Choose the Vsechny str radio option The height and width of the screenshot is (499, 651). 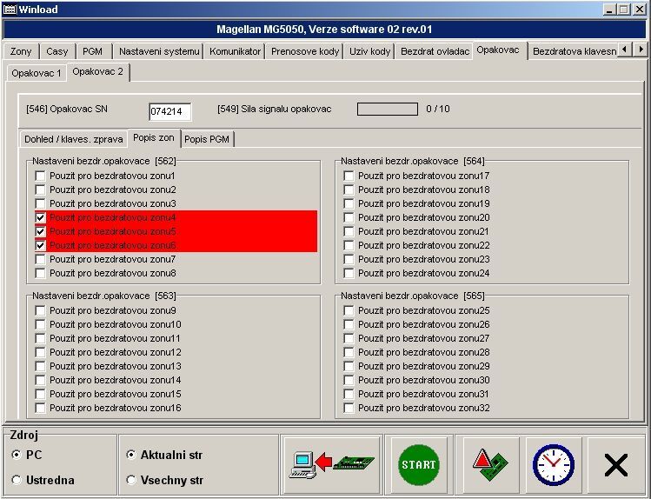131,480
